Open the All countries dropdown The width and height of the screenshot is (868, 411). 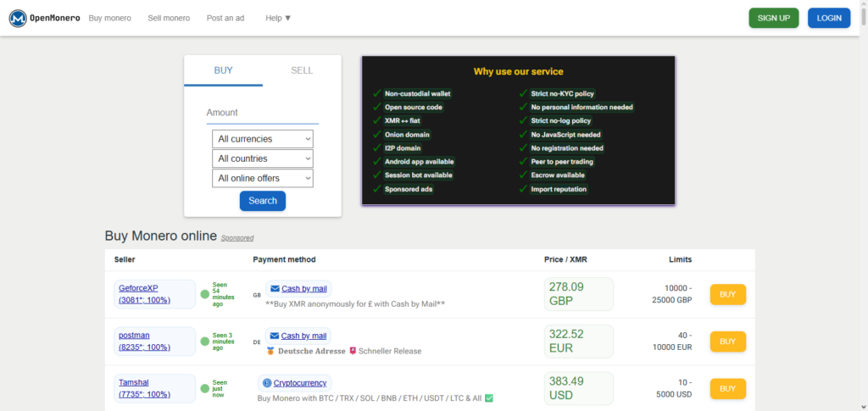(x=263, y=158)
